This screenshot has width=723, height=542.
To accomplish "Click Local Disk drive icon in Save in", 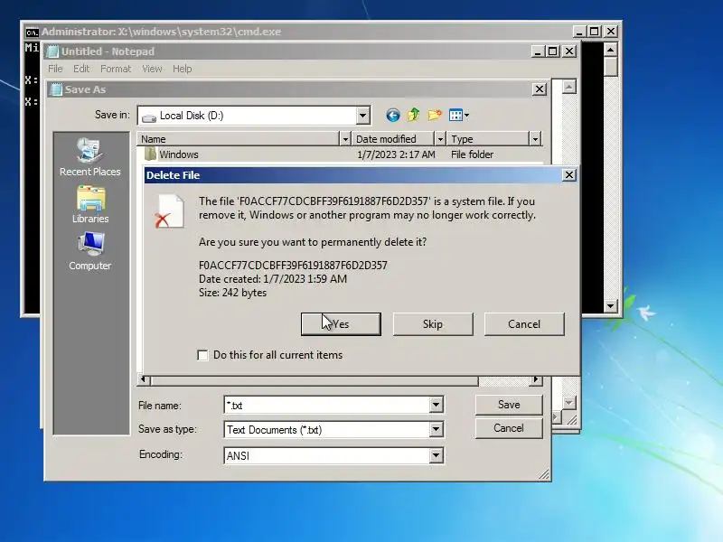I will pos(149,117).
